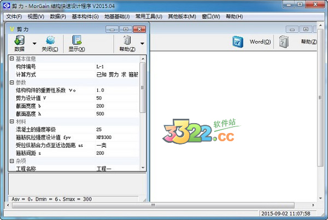Click the 截面高度 h label
The height and width of the screenshot is (220, 328).
[x=28, y=114]
